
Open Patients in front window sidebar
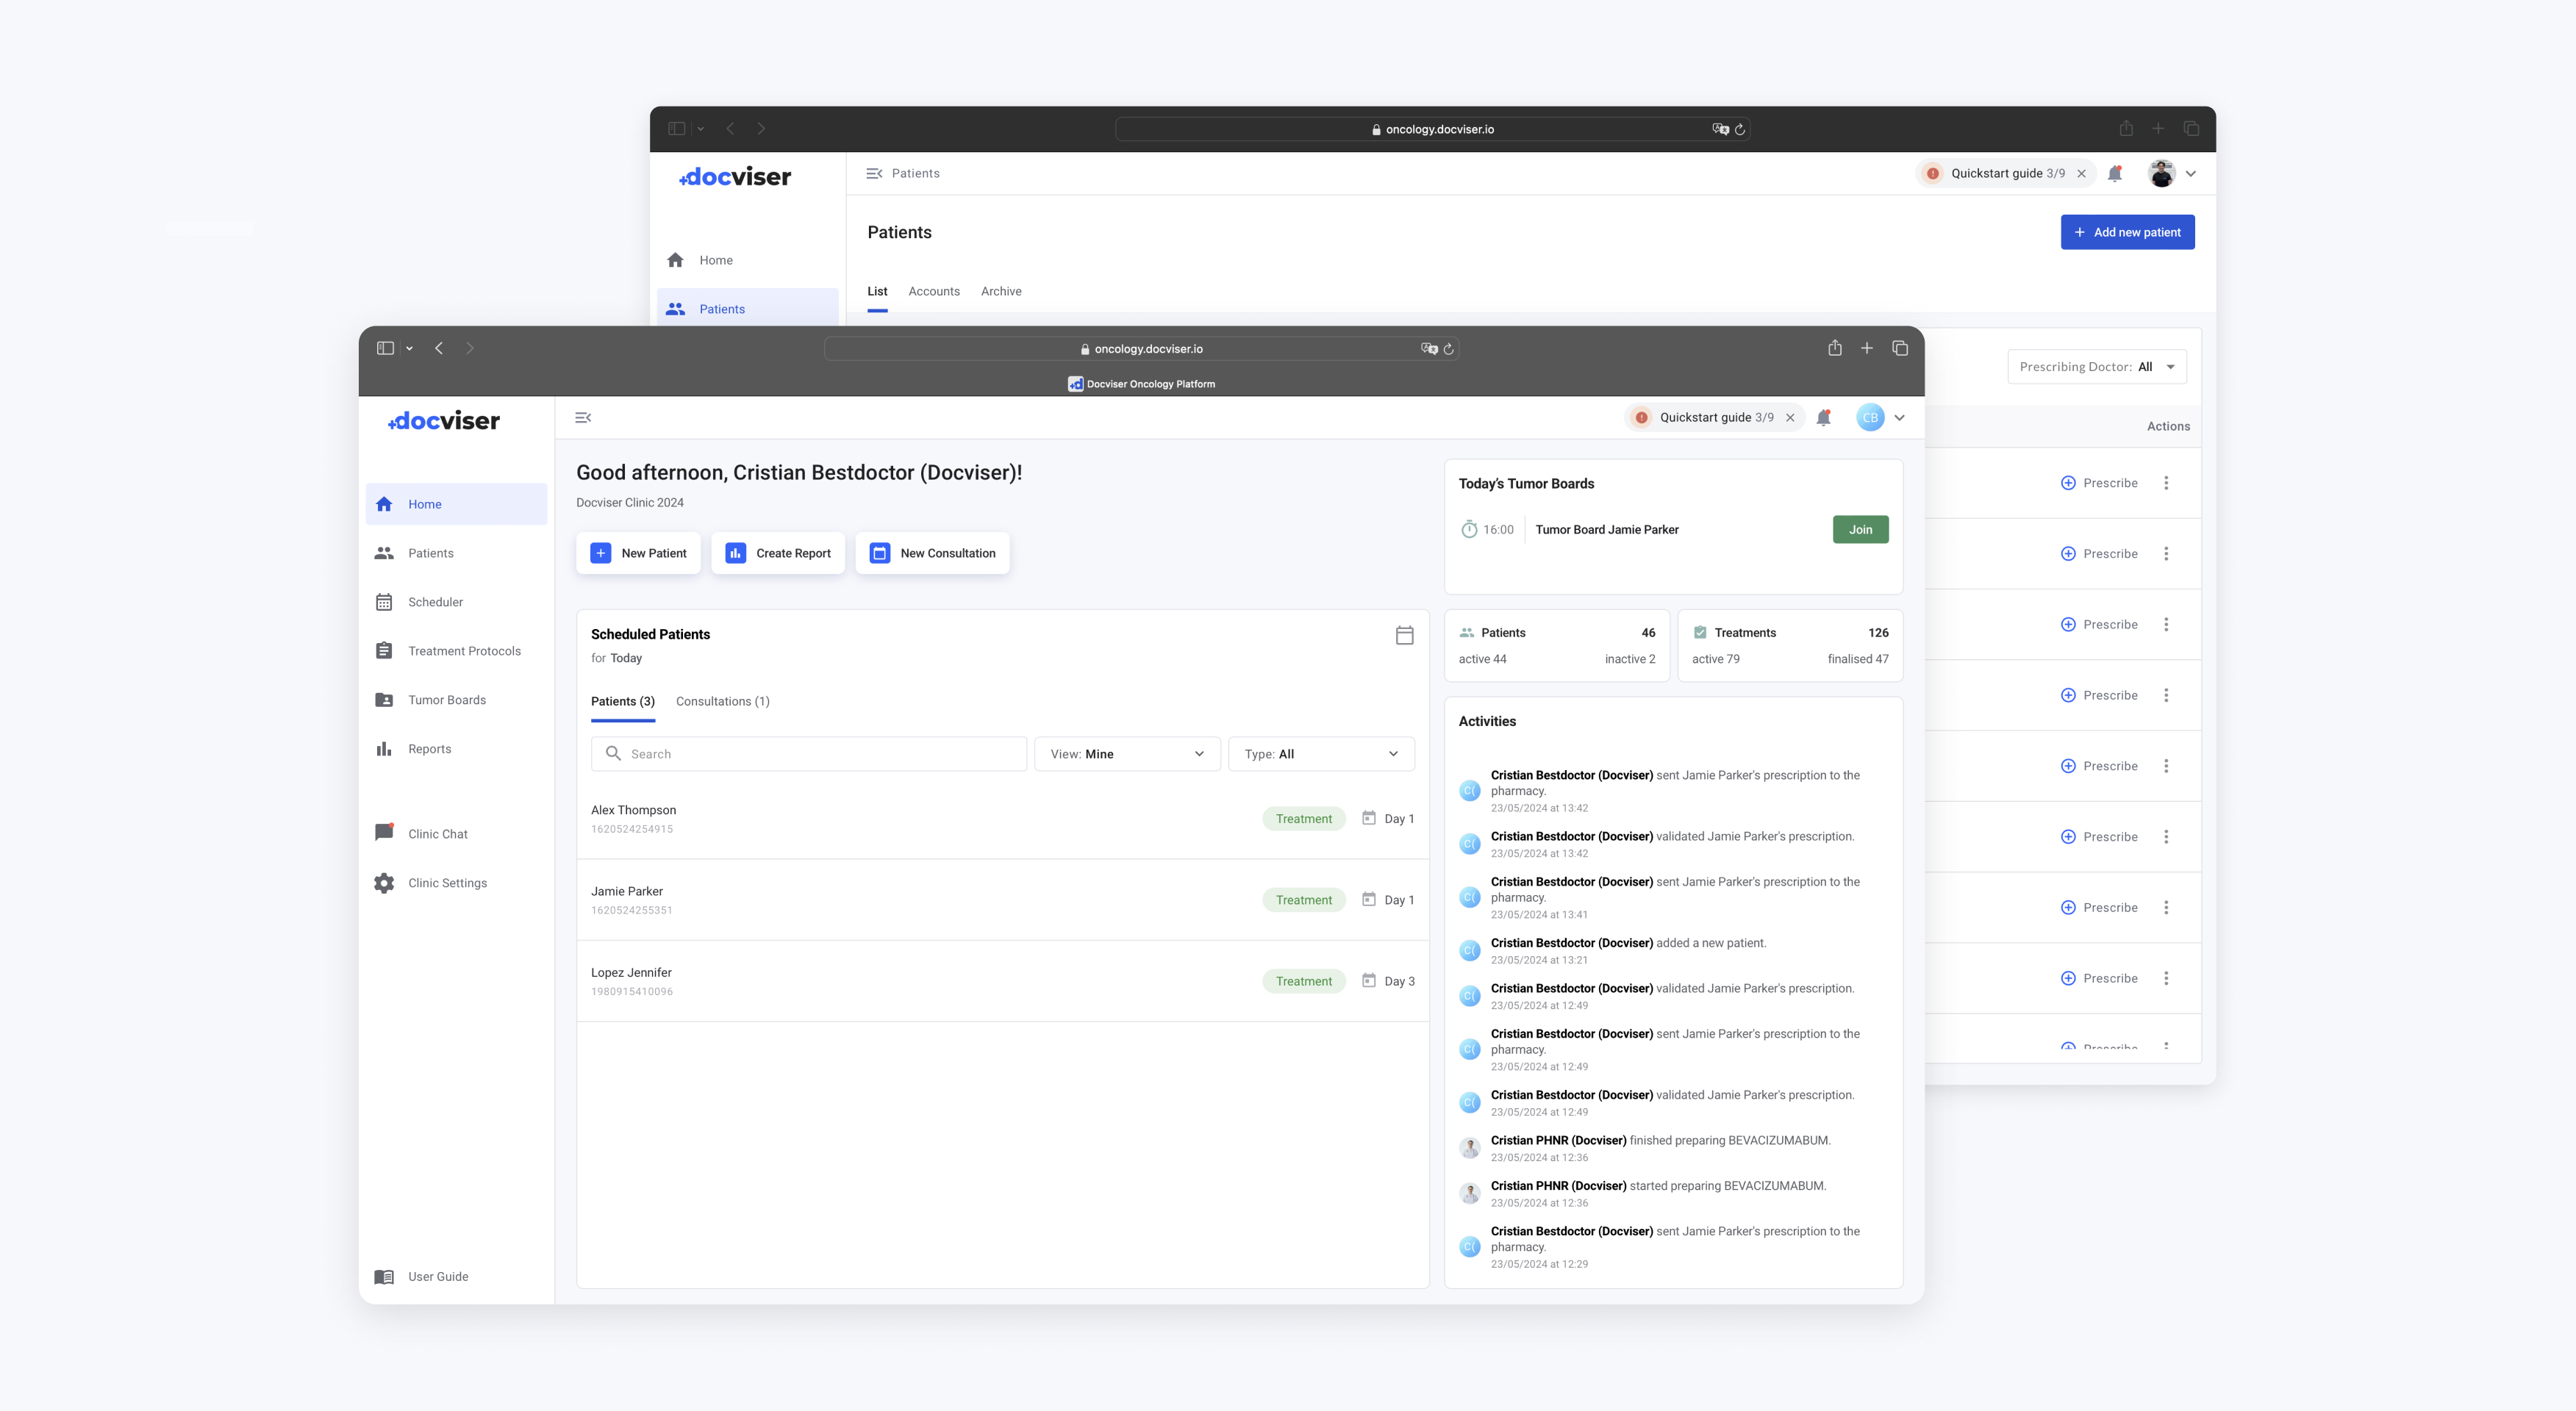456,553
